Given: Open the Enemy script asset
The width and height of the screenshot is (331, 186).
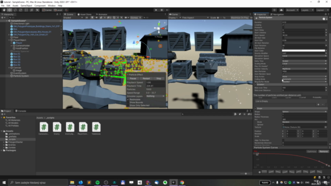Looking at the screenshot, I should click(x=57, y=129).
